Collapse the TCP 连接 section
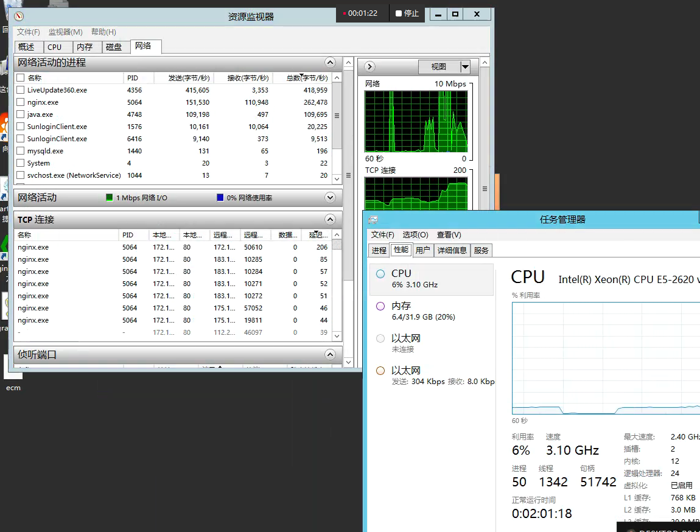This screenshot has height=532, width=700. click(x=330, y=219)
